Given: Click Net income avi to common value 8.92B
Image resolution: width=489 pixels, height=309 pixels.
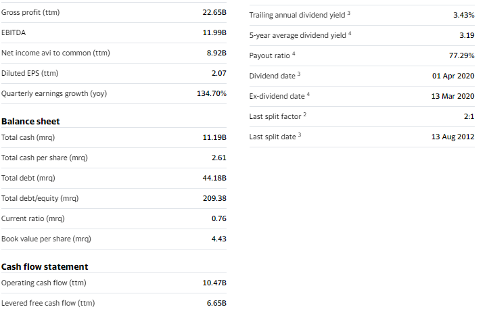Looking at the screenshot, I should click(216, 53).
